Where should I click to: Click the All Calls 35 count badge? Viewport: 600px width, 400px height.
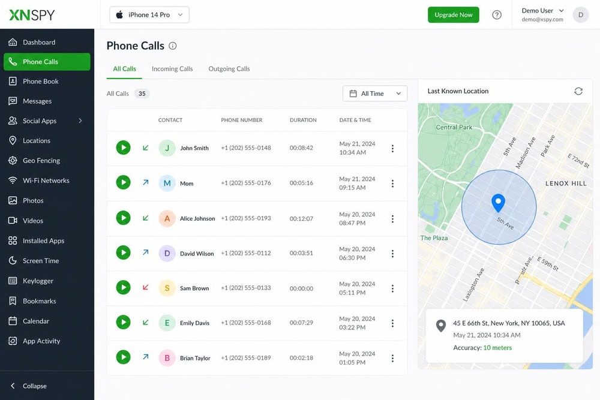click(x=142, y=94)
